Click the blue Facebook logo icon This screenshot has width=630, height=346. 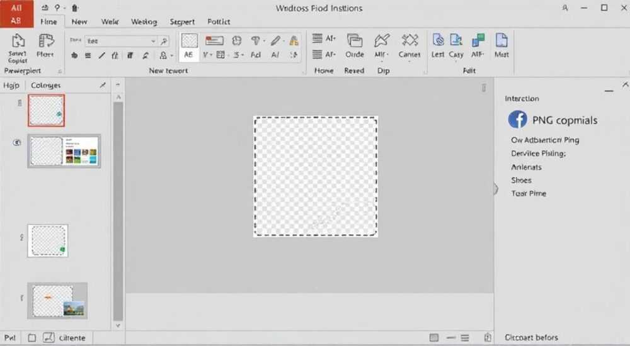pos(517,120)
